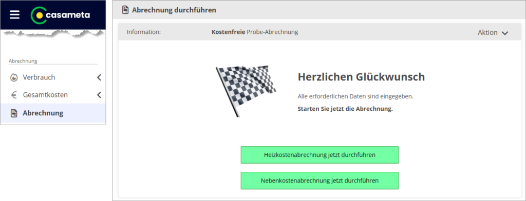Click the casameta logo

click(61, 15)
